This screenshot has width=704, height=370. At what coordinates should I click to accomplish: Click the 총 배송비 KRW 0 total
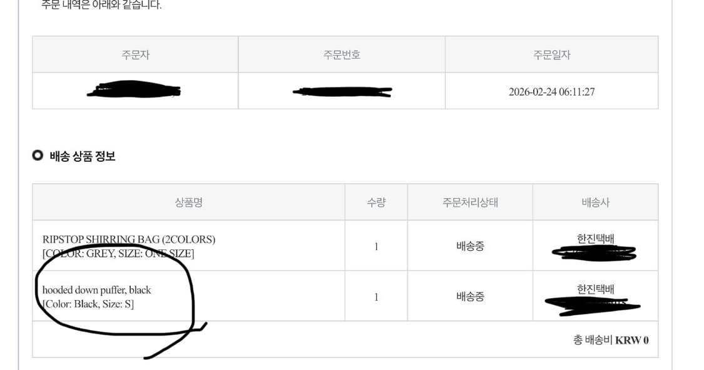[x=611, y=340]
